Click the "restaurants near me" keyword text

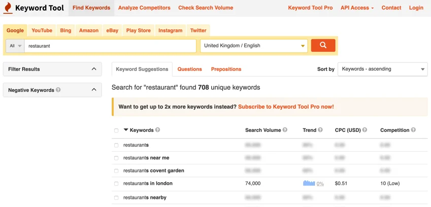[146, 158]
